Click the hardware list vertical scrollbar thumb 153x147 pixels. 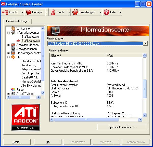pyautogui.click(x=144, y=89)
